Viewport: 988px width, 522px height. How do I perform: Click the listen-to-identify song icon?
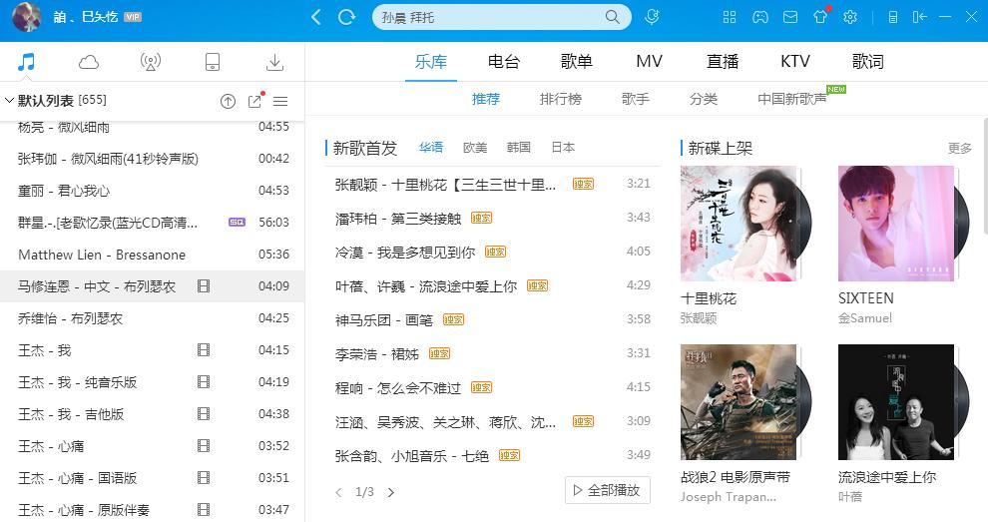[x=652, y=17]
